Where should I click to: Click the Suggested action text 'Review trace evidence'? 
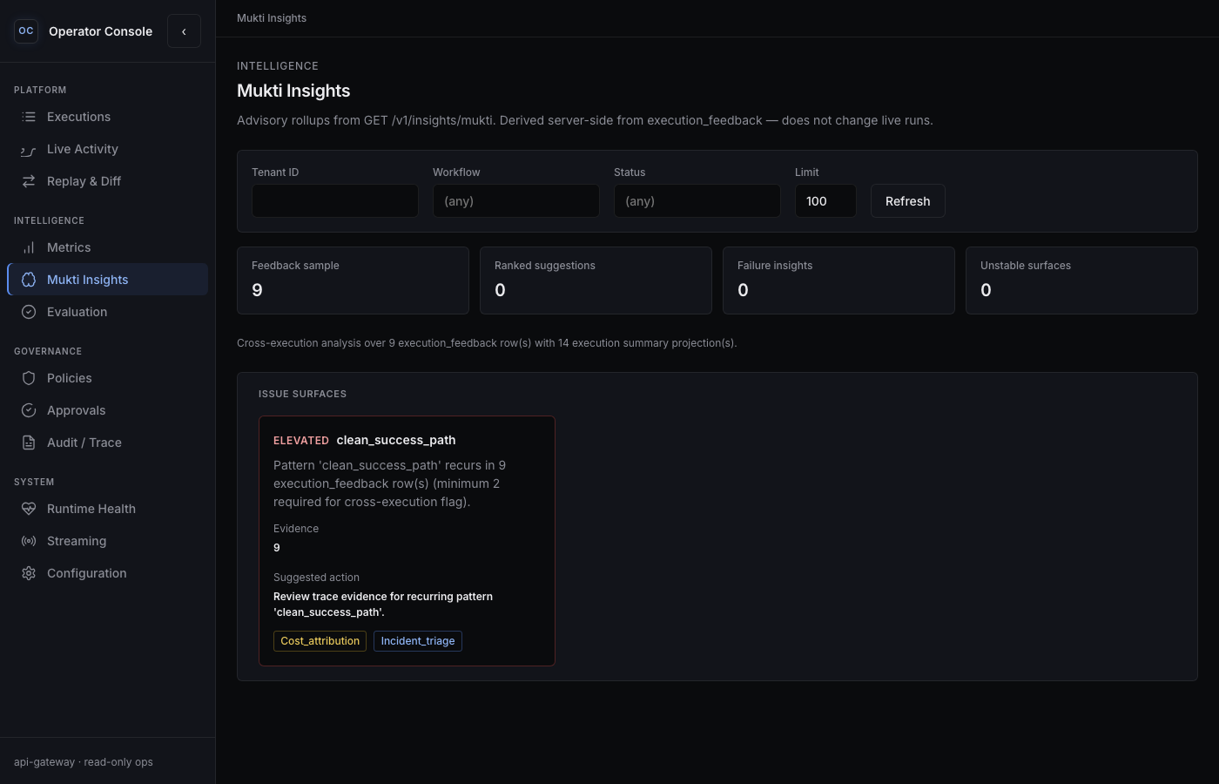point(383,605)
